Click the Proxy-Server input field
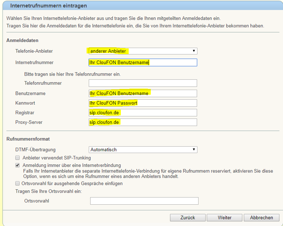 (x=143, y=122)
